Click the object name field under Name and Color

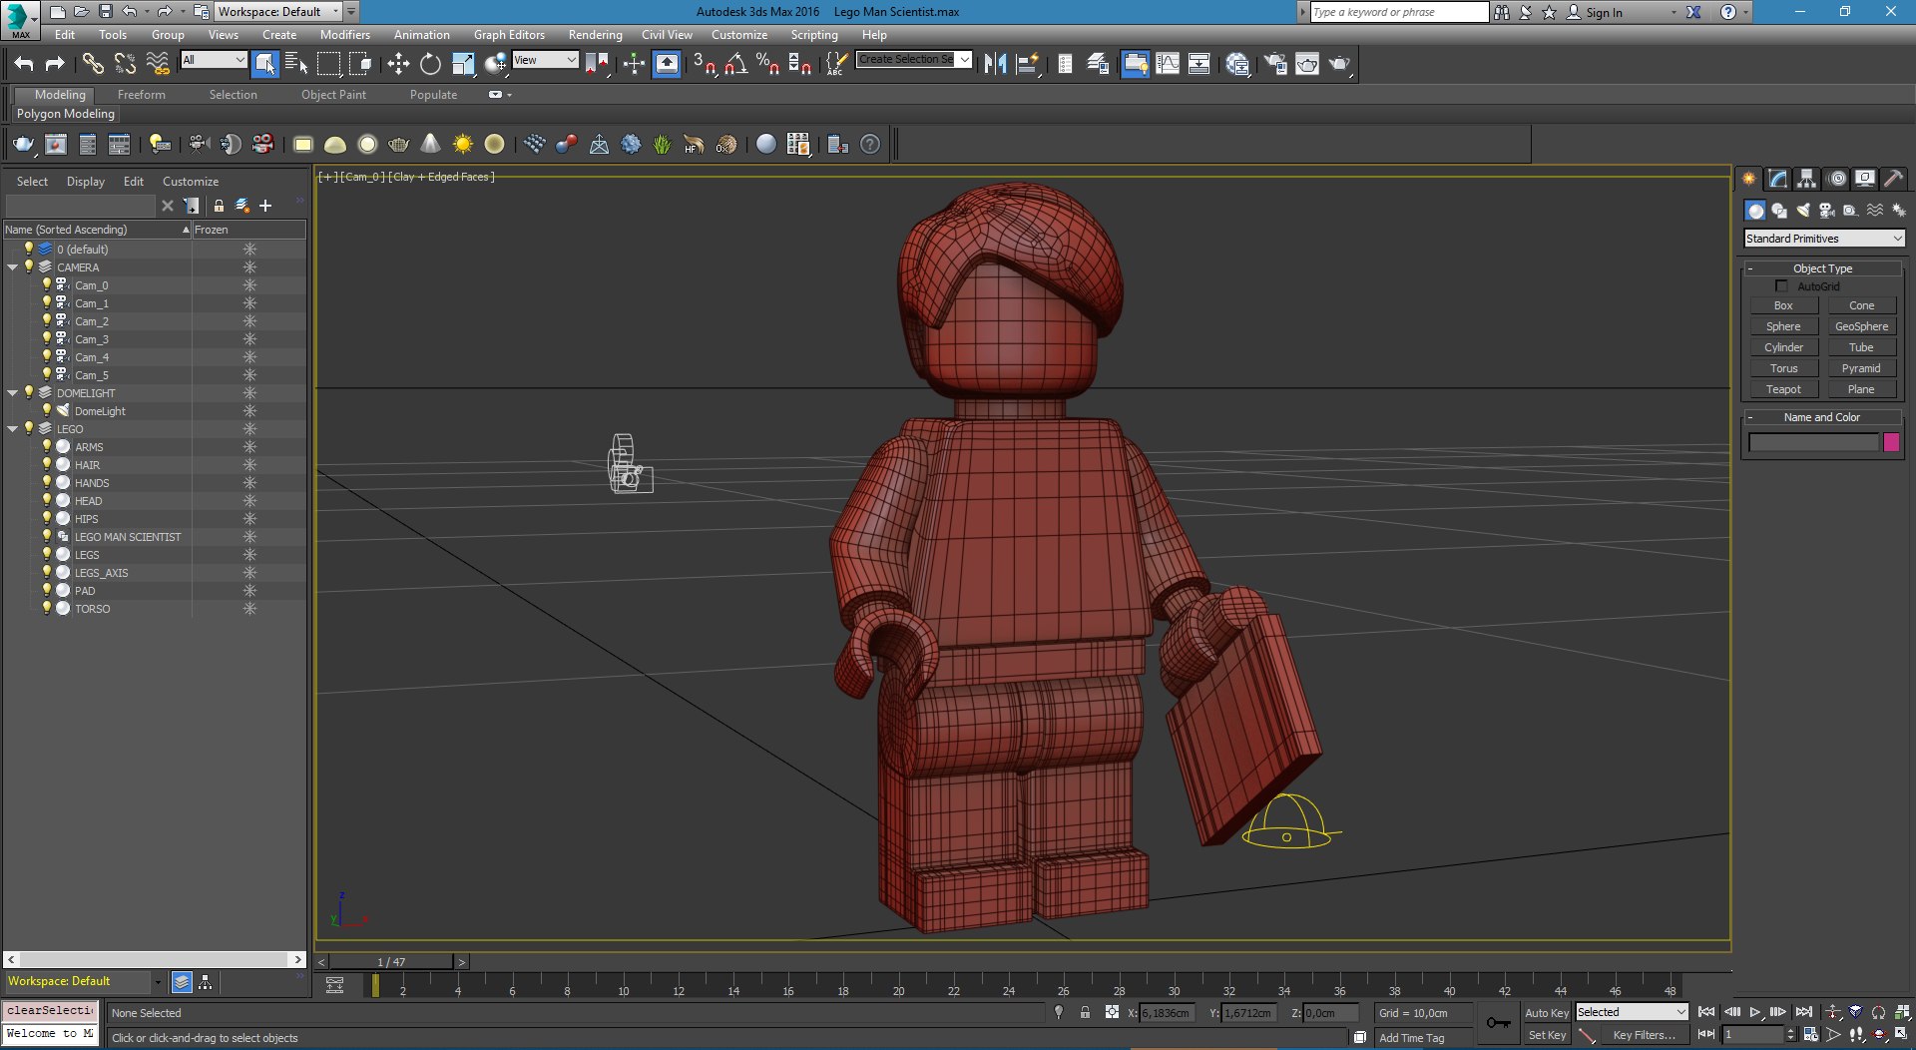pyautogui.click(x=1813, y=442)
